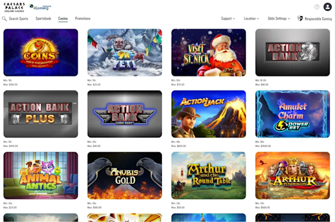This screenshot has width=335, height=222.
Task: Select the Casino tab
Action: [x=63, y=18]
